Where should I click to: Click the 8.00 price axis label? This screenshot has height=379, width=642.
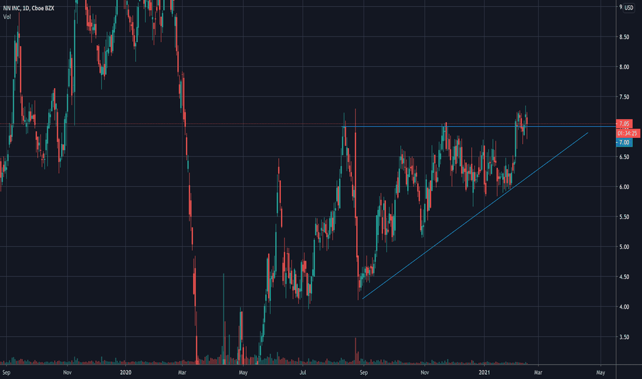point(624,67)
